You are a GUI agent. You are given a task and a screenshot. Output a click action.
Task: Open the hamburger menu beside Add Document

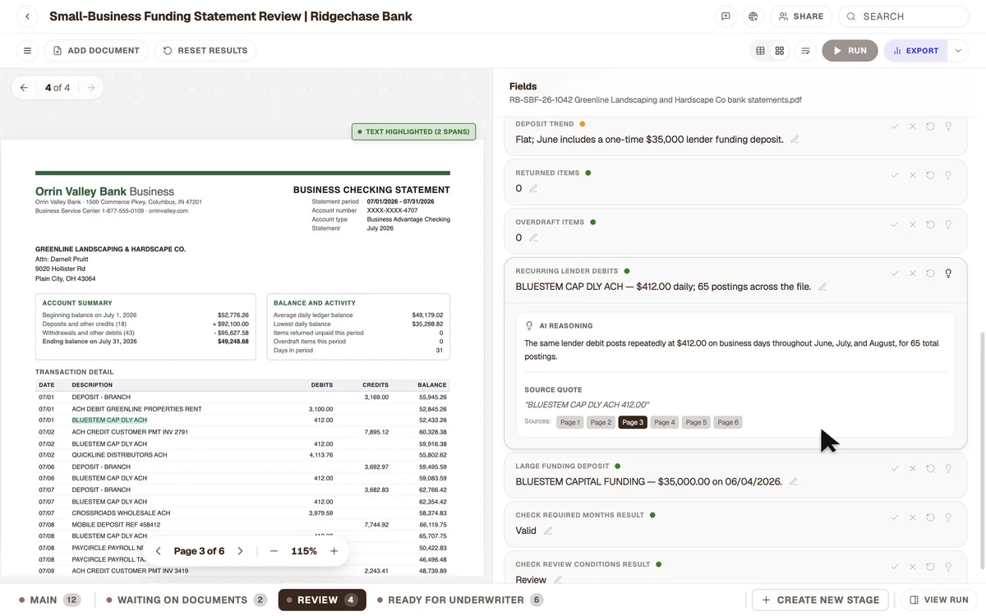click(27, 51)
